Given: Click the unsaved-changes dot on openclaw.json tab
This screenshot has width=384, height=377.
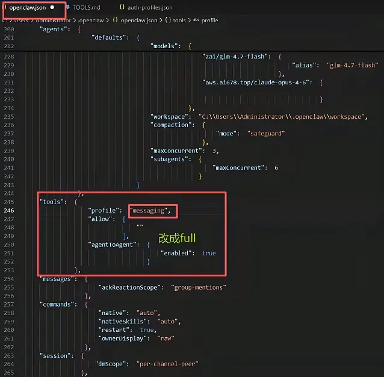Looking at the screenshot, I should tap(52, 7).
